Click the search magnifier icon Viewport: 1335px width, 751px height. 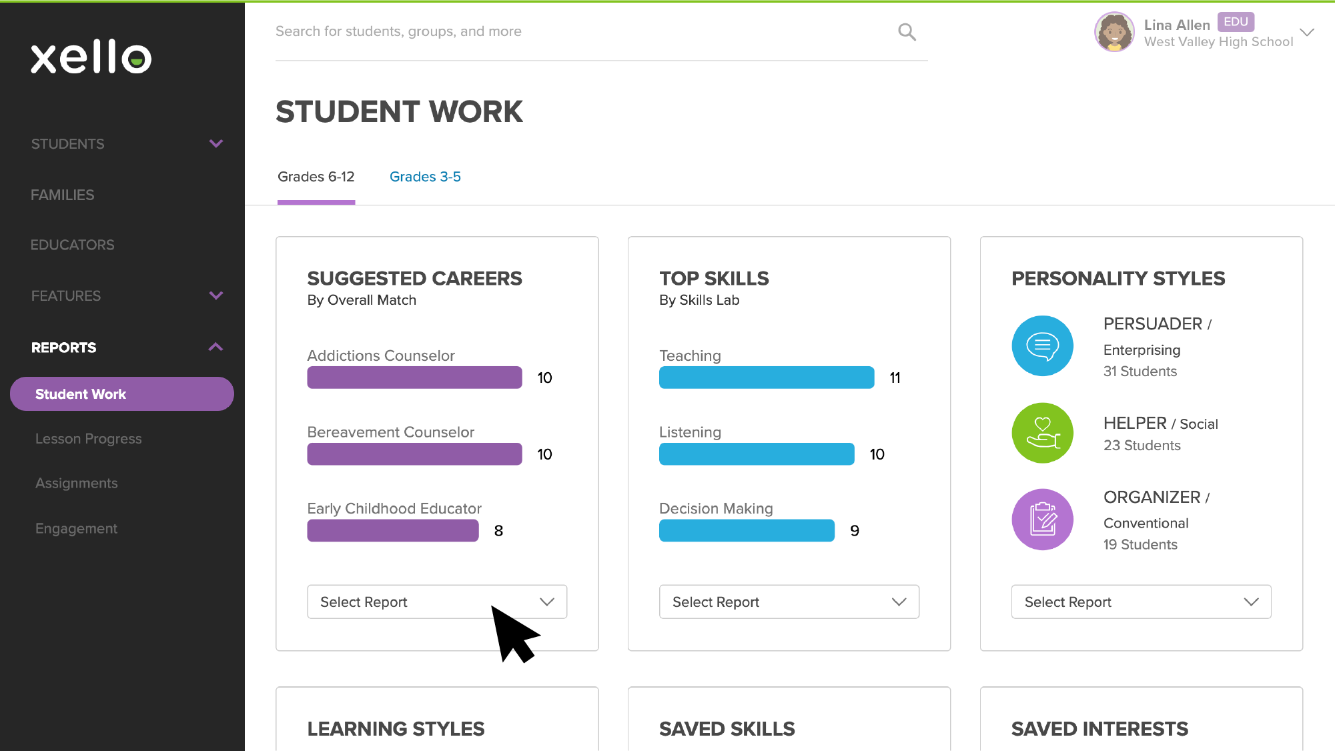[x=907, y=31]
